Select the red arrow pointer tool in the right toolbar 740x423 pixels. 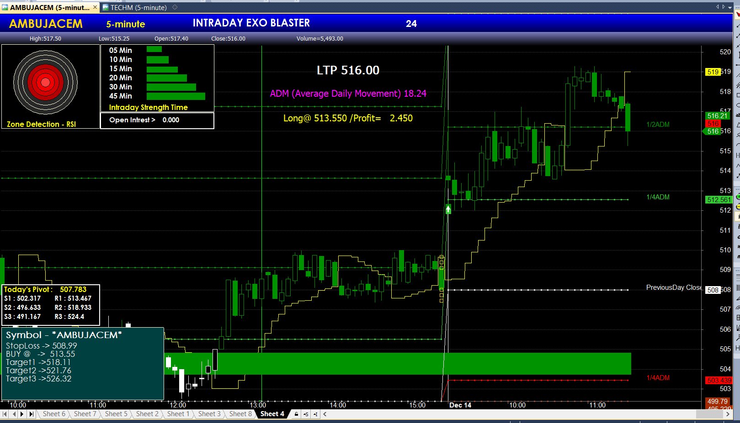coord(737,15)
